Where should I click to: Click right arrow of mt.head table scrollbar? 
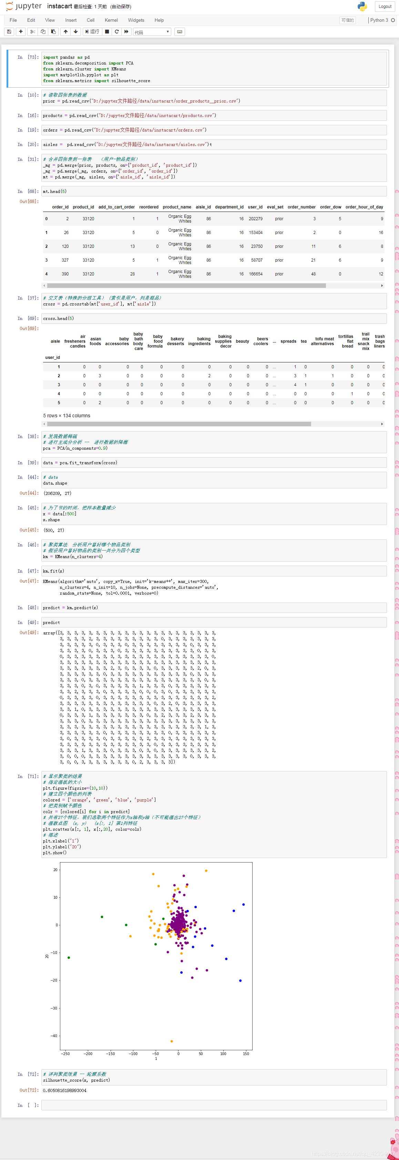(382, 285)
